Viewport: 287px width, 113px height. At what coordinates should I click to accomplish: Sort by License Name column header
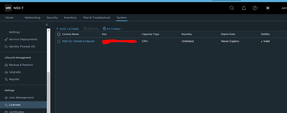point(71,34)
